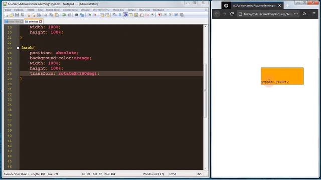Screen dimensions: 321x180
Task: Open the Синтаксисы menu
Action: 70,10
